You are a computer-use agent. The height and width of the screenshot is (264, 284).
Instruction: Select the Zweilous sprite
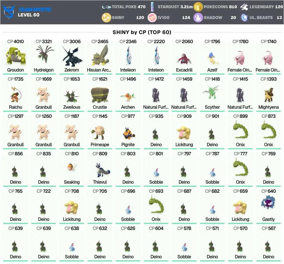pos(72,97)
